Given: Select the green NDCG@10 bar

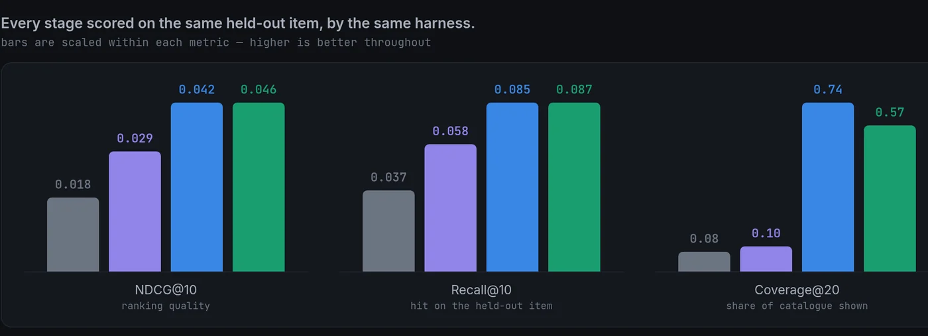Looking at the screenshot, I should pyautogui.click(x=259, y=187).
